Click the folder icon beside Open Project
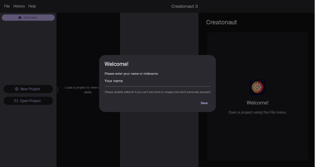The image size is (315, 167). 16,101
